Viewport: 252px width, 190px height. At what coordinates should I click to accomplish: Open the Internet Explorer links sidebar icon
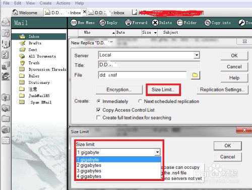pos(6,130)
